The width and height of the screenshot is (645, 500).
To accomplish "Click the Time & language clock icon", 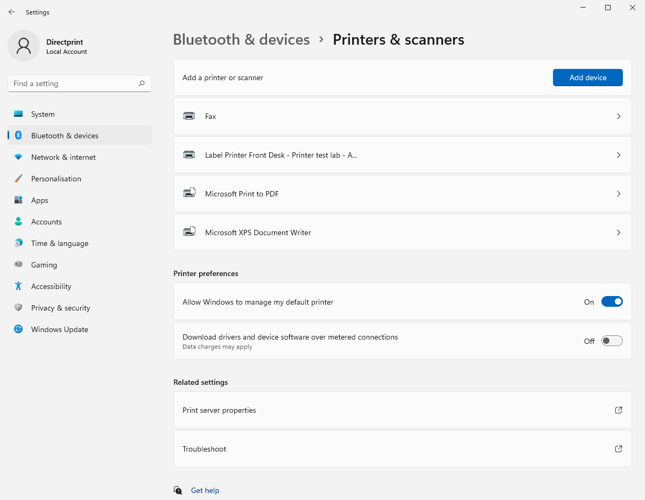I will click(x=18, y=243).
